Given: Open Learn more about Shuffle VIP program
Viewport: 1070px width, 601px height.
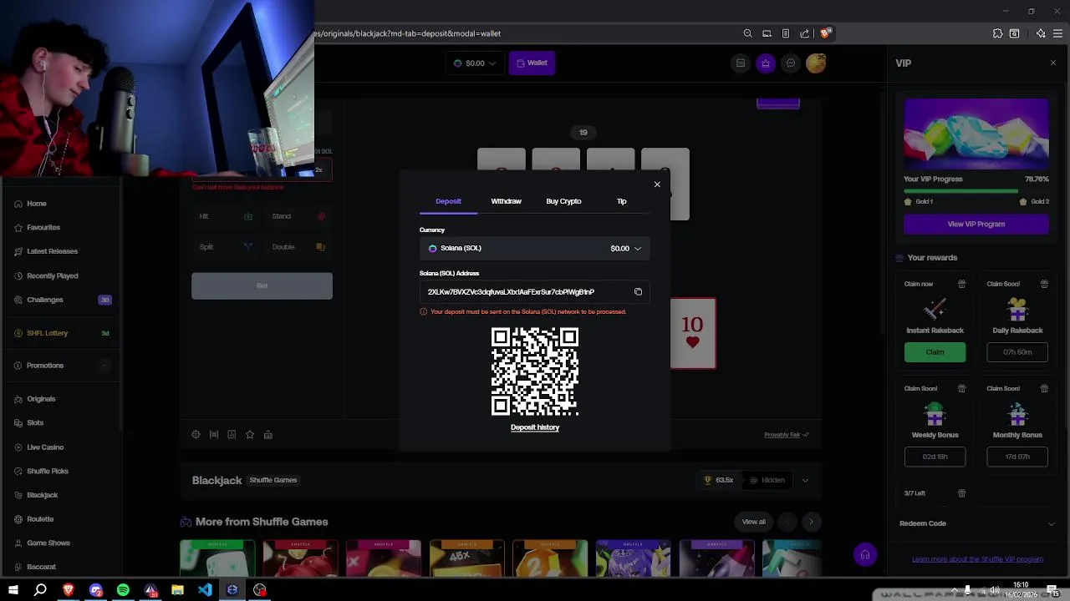Looking at the screenshot, I should pyautogui.click(x=977, y=559).
